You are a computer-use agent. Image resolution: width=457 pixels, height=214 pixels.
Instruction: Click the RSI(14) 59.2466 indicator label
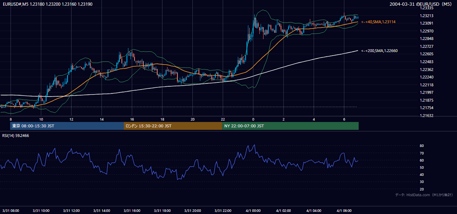[16, 136]
